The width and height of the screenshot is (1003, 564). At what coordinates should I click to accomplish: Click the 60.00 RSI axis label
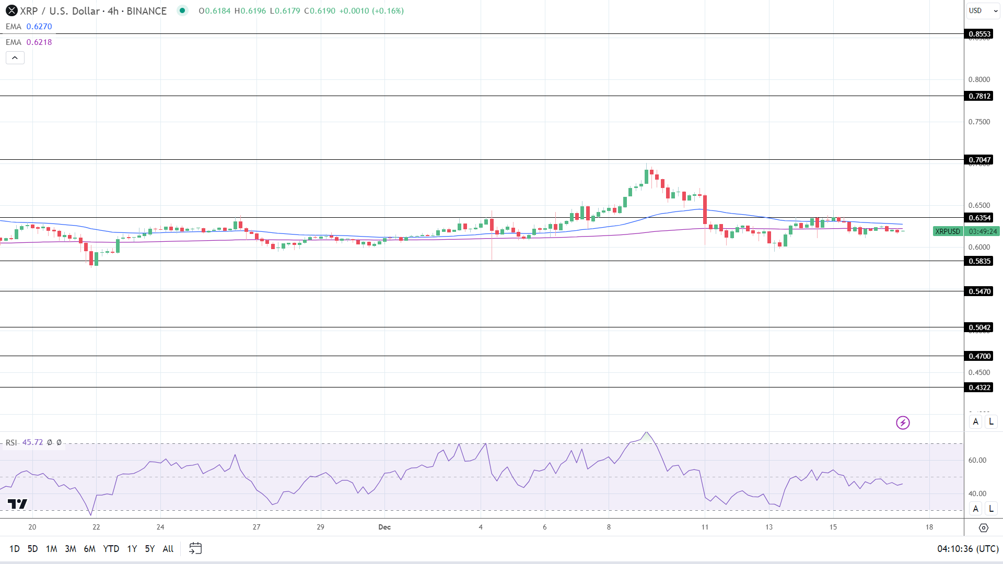[x=977, y=460]
